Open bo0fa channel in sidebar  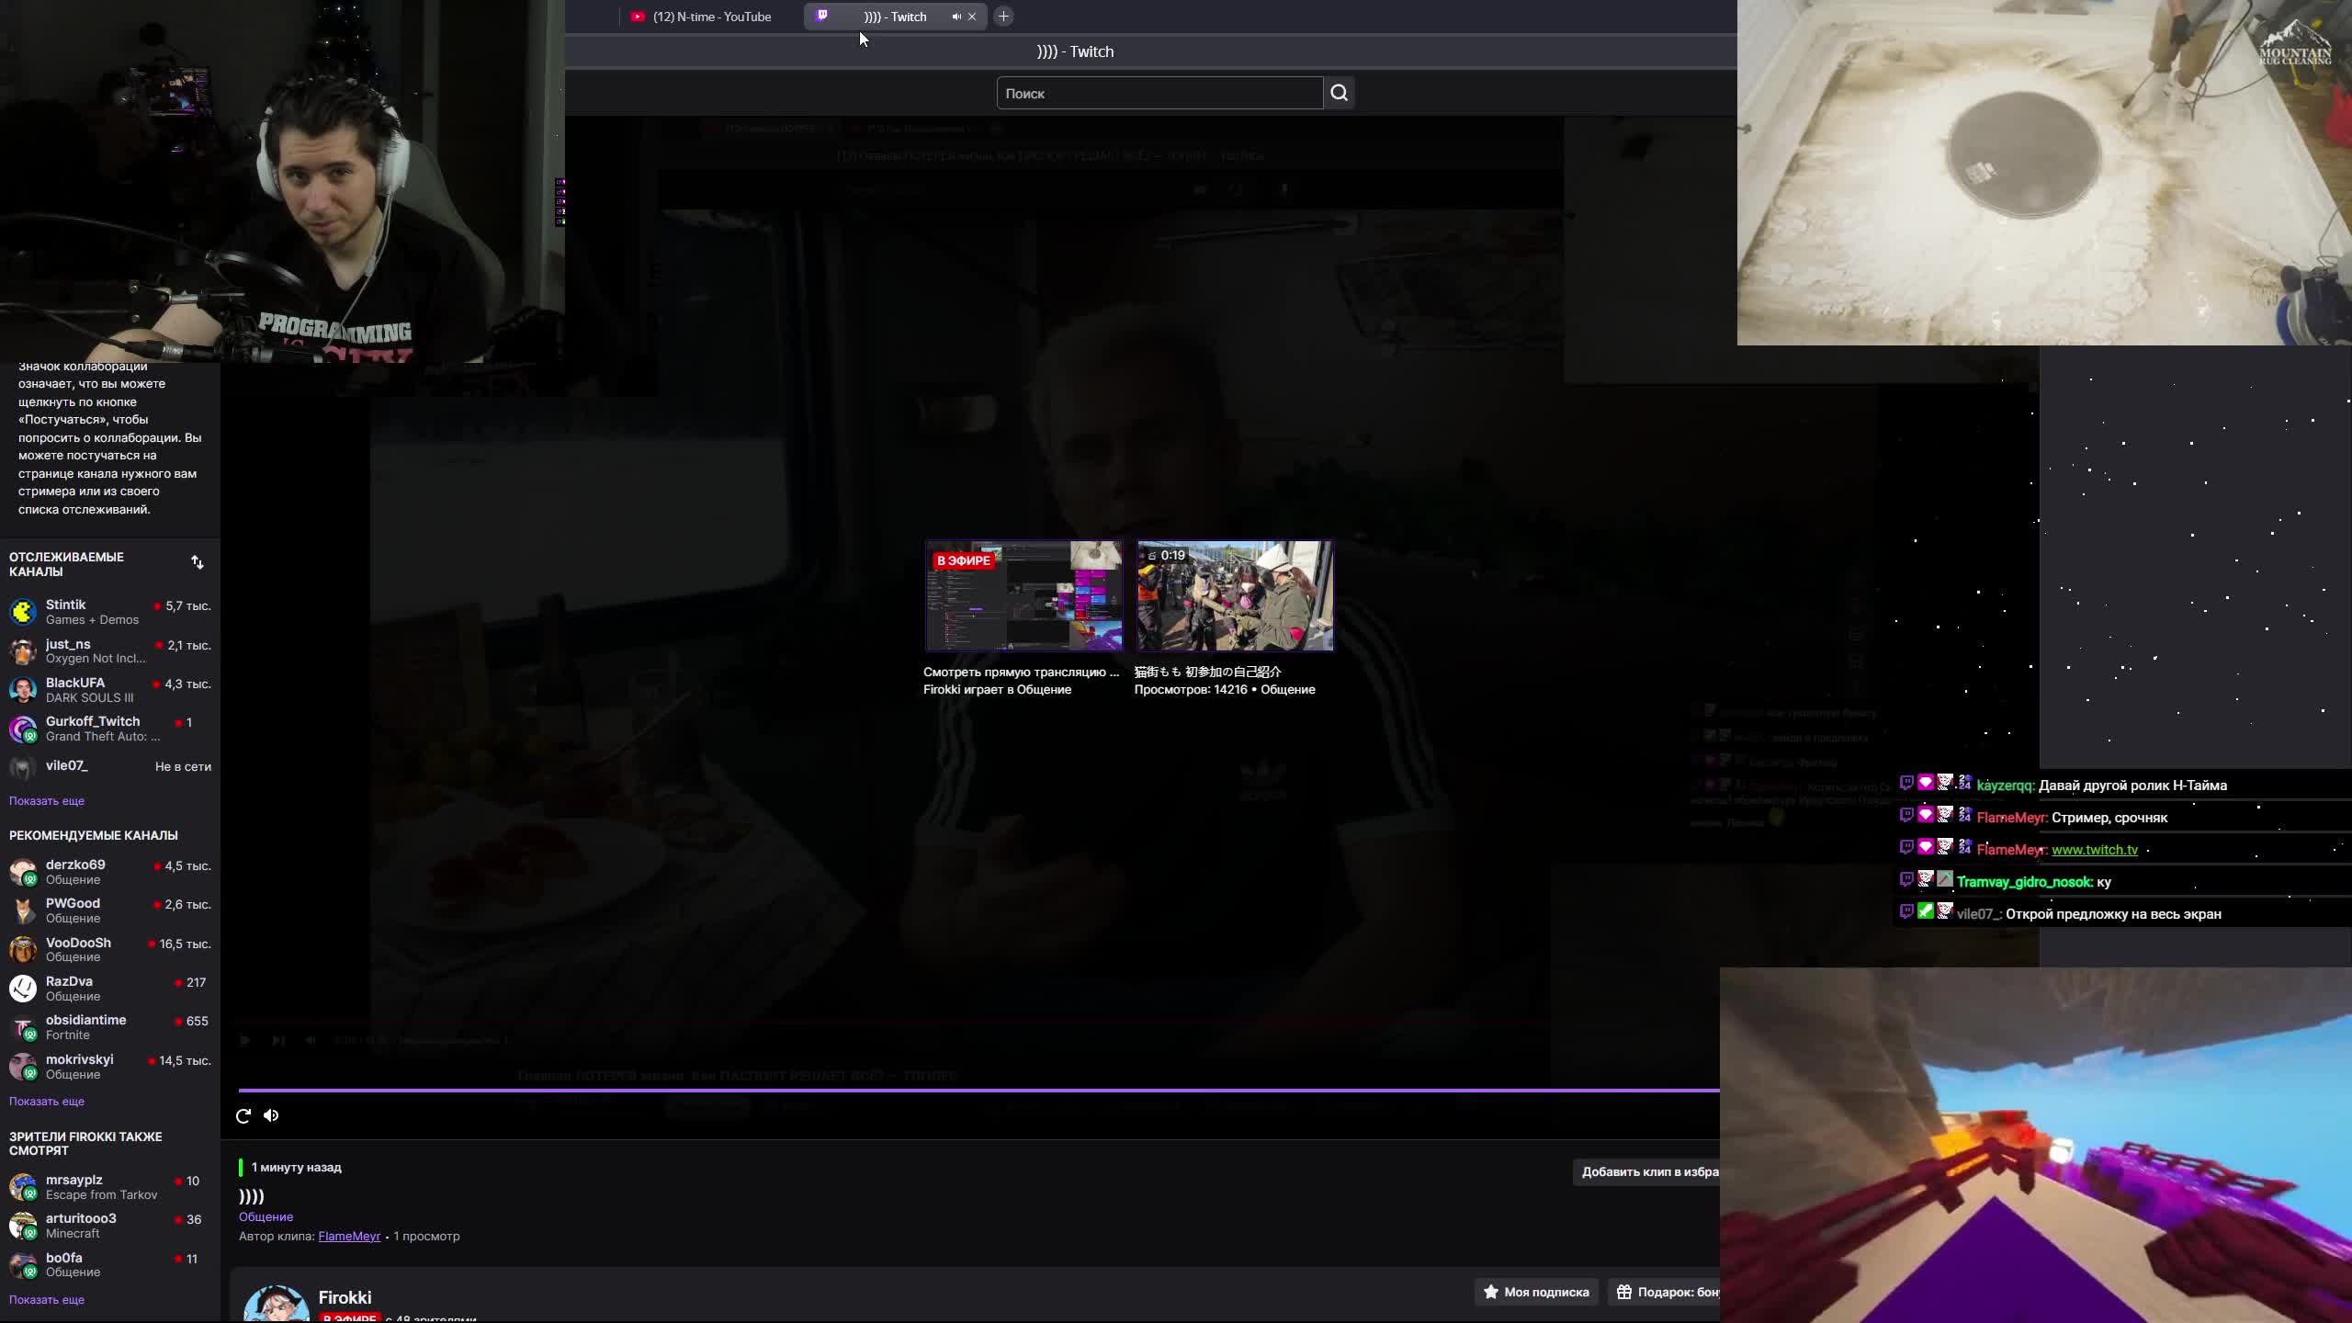110,1264
